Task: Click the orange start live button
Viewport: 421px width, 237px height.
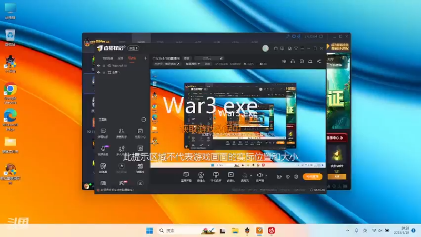Action: tap(312, 176)
